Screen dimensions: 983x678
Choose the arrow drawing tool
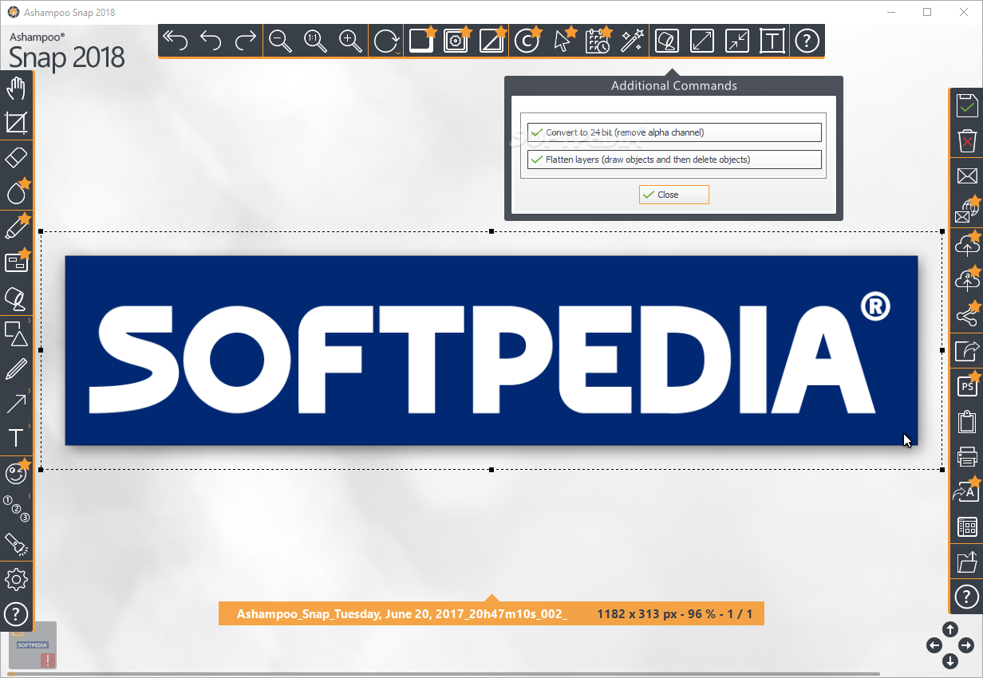point(16,404)
